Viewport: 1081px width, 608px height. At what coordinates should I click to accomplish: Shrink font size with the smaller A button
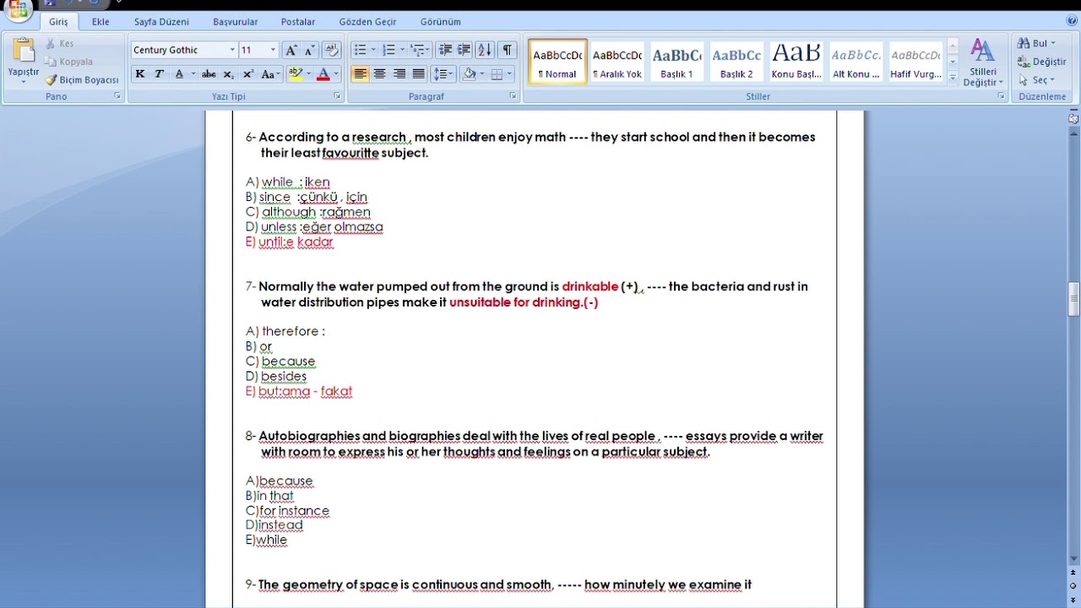tap(310, 51)
